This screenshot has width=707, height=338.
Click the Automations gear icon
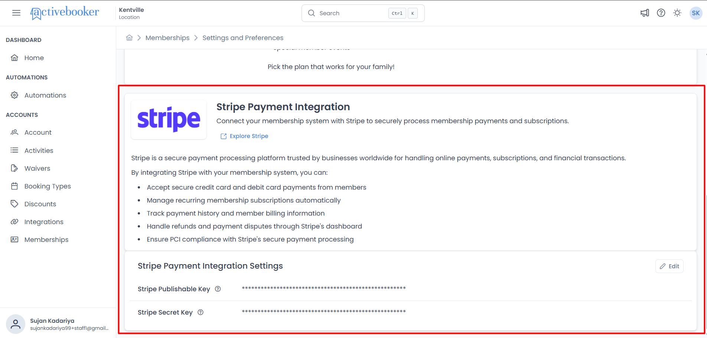pos(14,95)
